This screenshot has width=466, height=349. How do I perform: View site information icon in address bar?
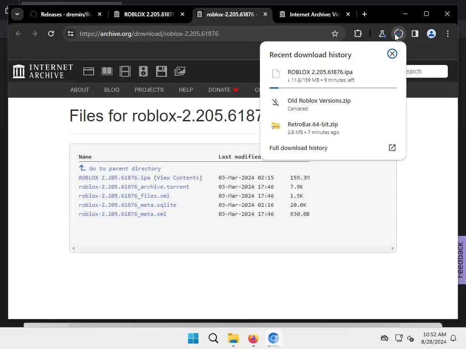(x=71, y=34)
